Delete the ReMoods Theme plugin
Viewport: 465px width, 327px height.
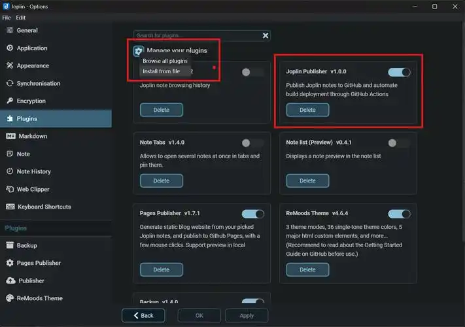click(307, 269)
